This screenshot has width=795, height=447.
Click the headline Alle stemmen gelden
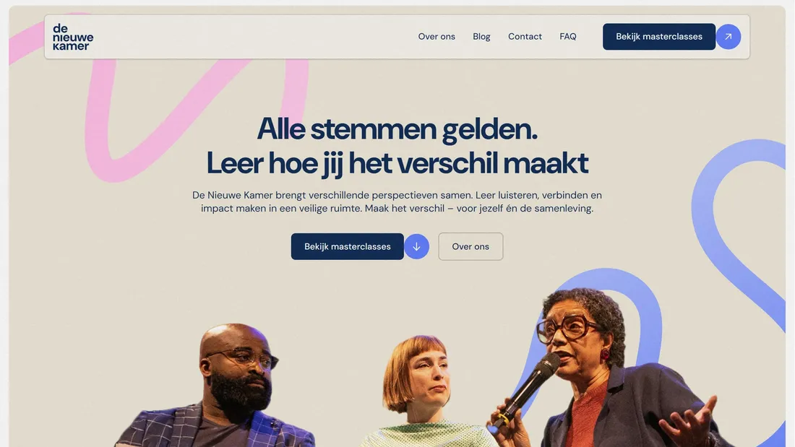[397, 129]
